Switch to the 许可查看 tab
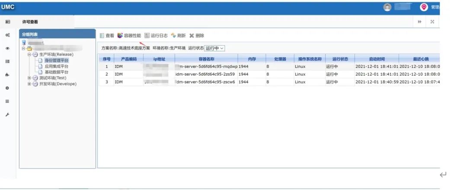The image size is (467, 190). coord(30,22)
